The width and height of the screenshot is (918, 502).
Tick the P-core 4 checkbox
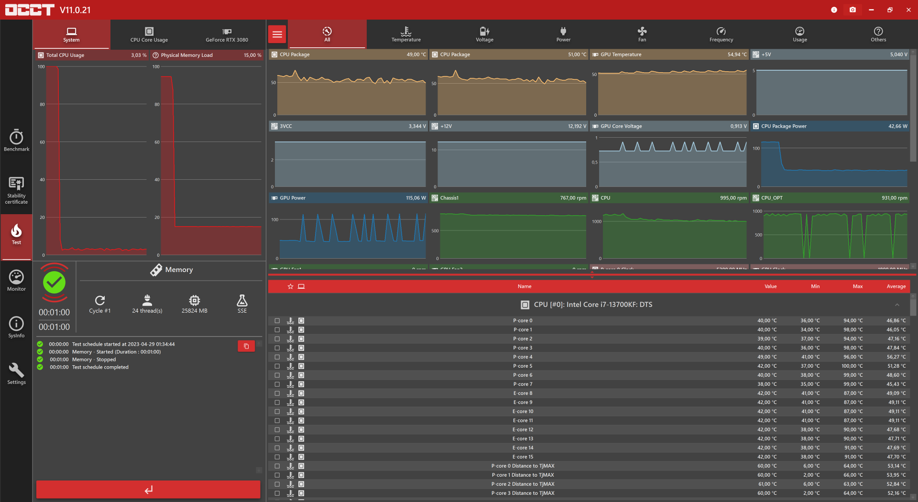coord(277,357)
